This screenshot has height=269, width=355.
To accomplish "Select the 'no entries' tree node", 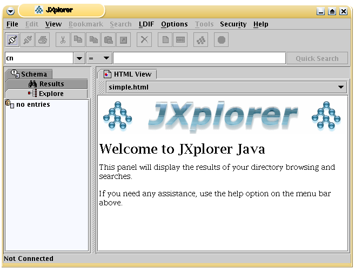I will [x=32, y=105].
